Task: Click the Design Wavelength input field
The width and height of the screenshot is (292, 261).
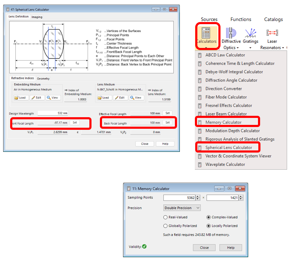Action: [x=53, y=113]
